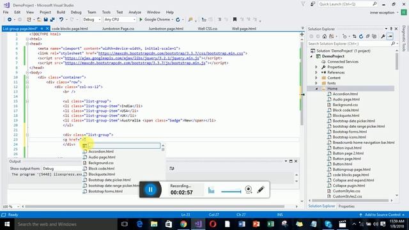
Task: Select CustomStyles.css in Solution Explorer
Action: (346, 191)
